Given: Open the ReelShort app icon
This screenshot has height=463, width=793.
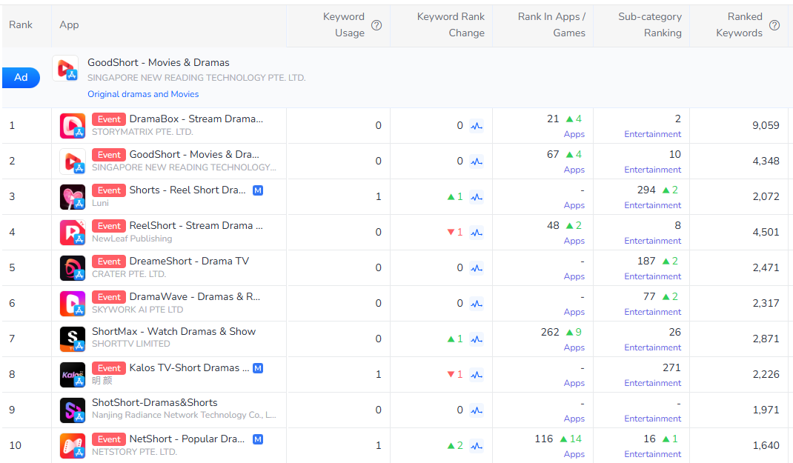Looking at the screenshot, I should (73, 233).
